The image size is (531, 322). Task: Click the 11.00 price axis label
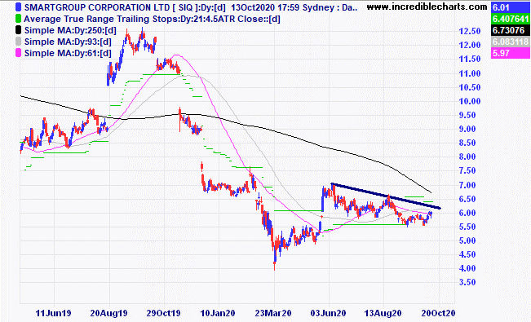[x=470, y=73]
